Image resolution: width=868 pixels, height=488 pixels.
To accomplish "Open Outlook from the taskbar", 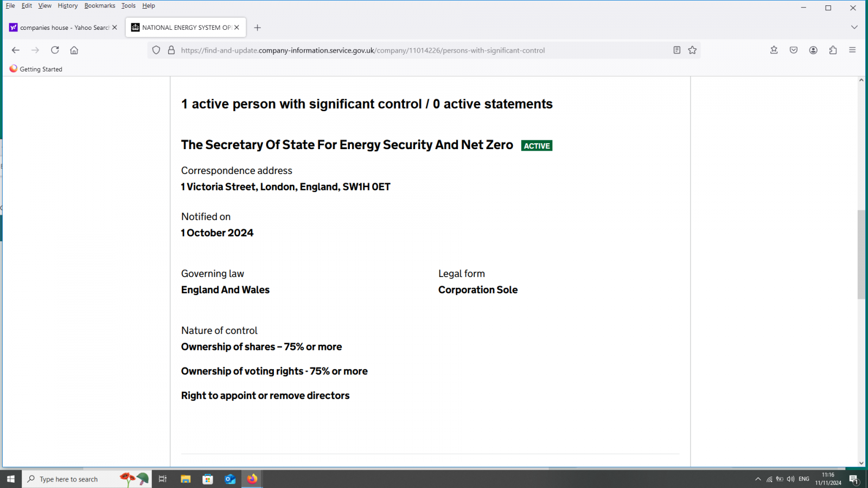I will tap(230, 479).
